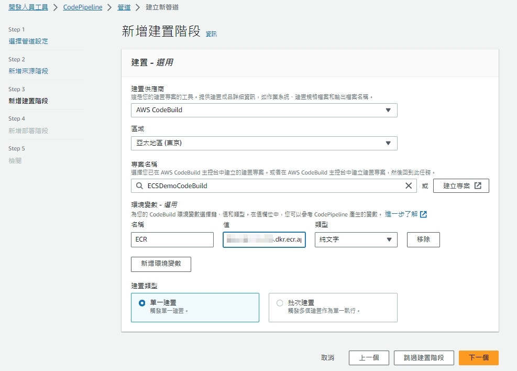Go back with 上一個 button
Screen dimensions: 517x371
(369, 358)
